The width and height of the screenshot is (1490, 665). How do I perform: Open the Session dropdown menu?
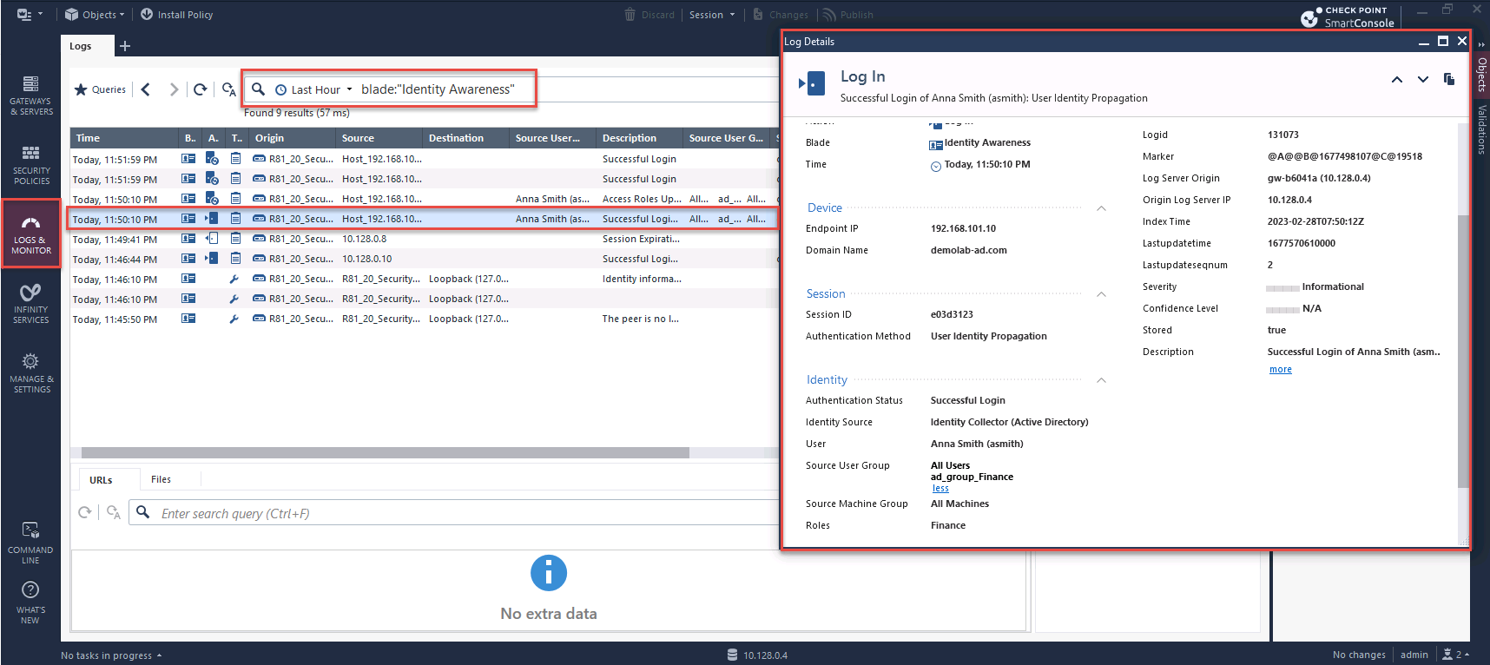(x=712, y=15)
